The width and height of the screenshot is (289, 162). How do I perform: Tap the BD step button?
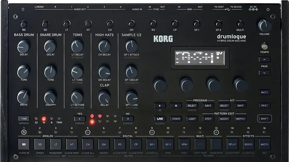[x=24, y=144]
